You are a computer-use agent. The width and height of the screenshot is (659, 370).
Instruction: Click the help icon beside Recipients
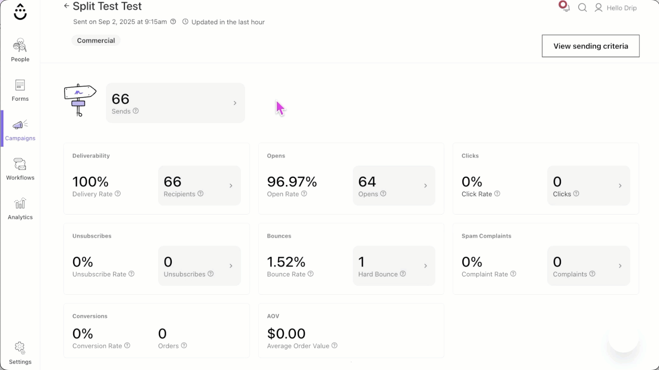click(201, 194)
